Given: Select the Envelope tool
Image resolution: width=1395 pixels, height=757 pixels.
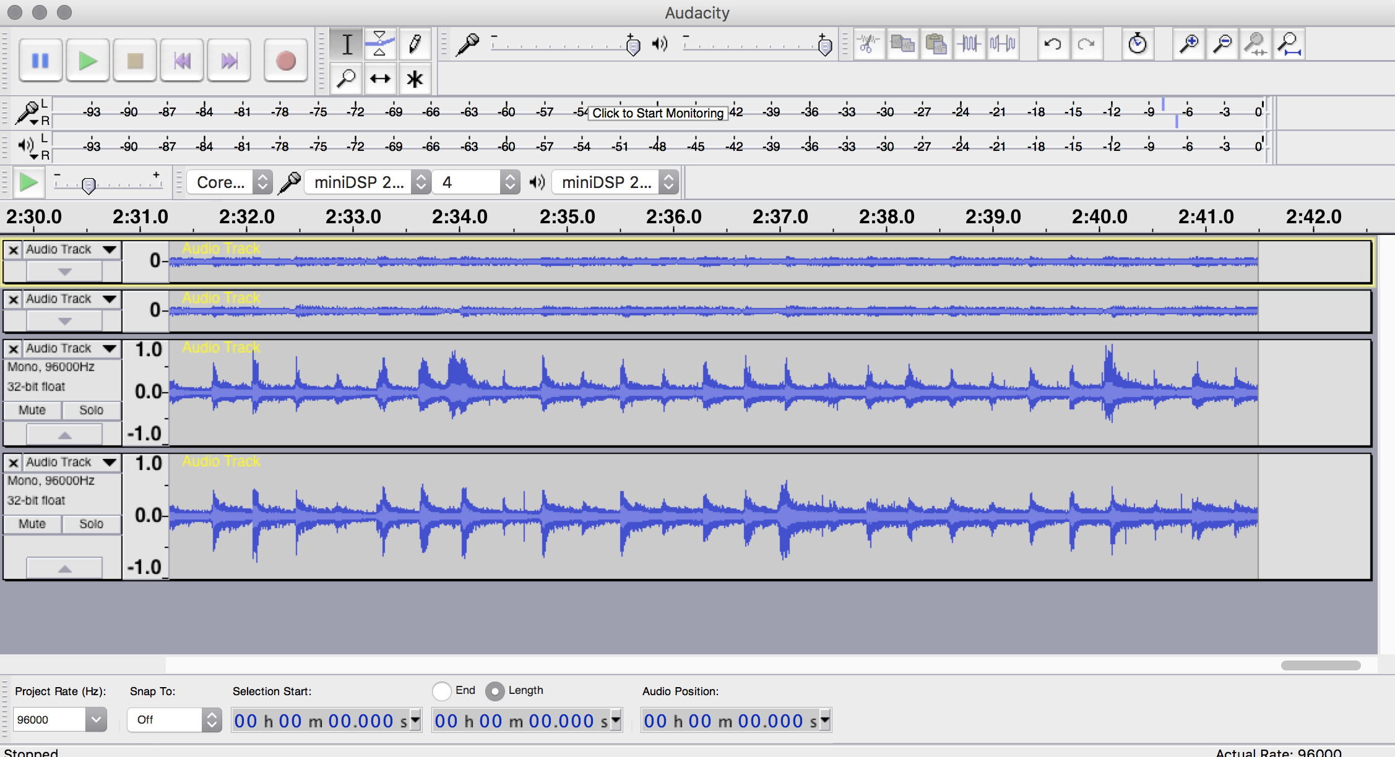Looking at the screenshot, I should click(380, 44).
